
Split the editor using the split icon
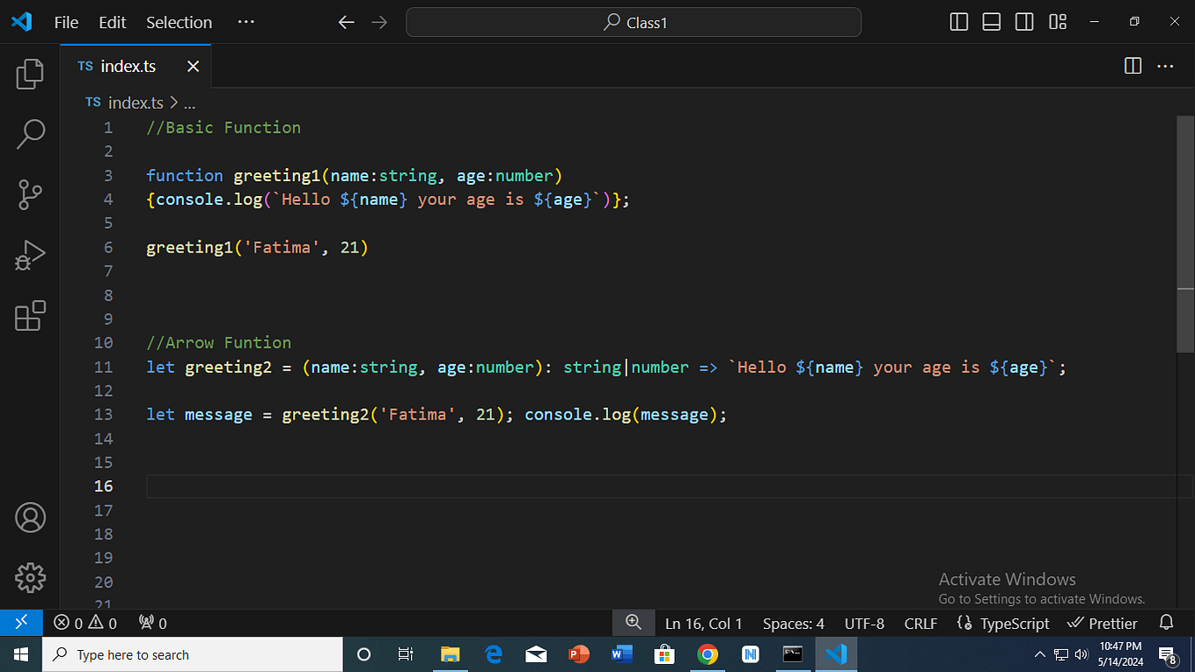pos(1132,65)
